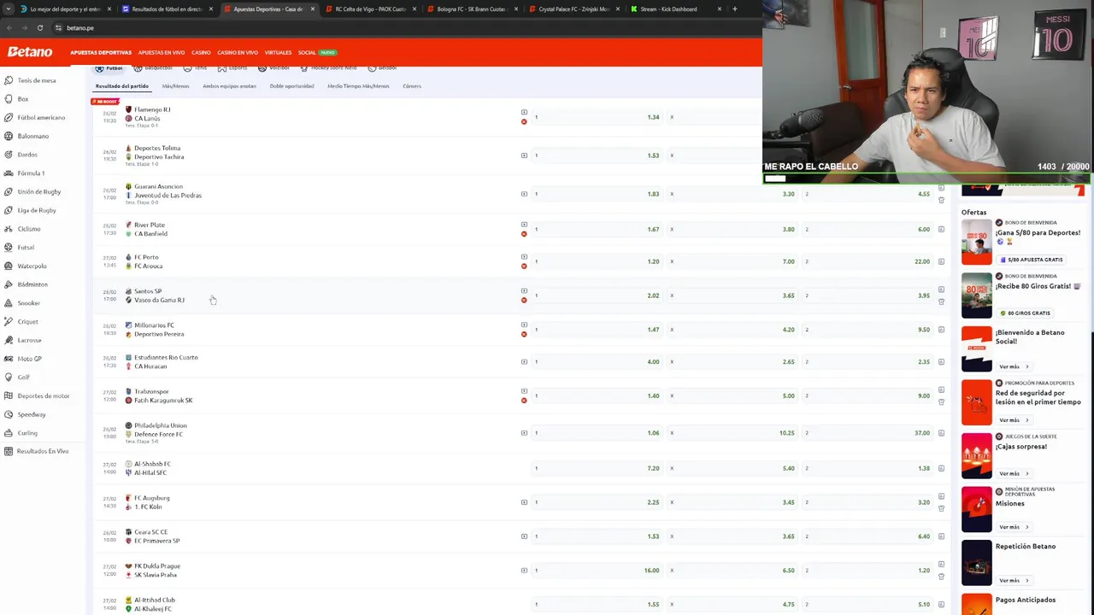Click shirt icon on Guarani Asuncion row

941,200
